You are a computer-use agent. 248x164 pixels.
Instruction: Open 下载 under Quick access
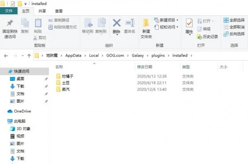[20, 86]
